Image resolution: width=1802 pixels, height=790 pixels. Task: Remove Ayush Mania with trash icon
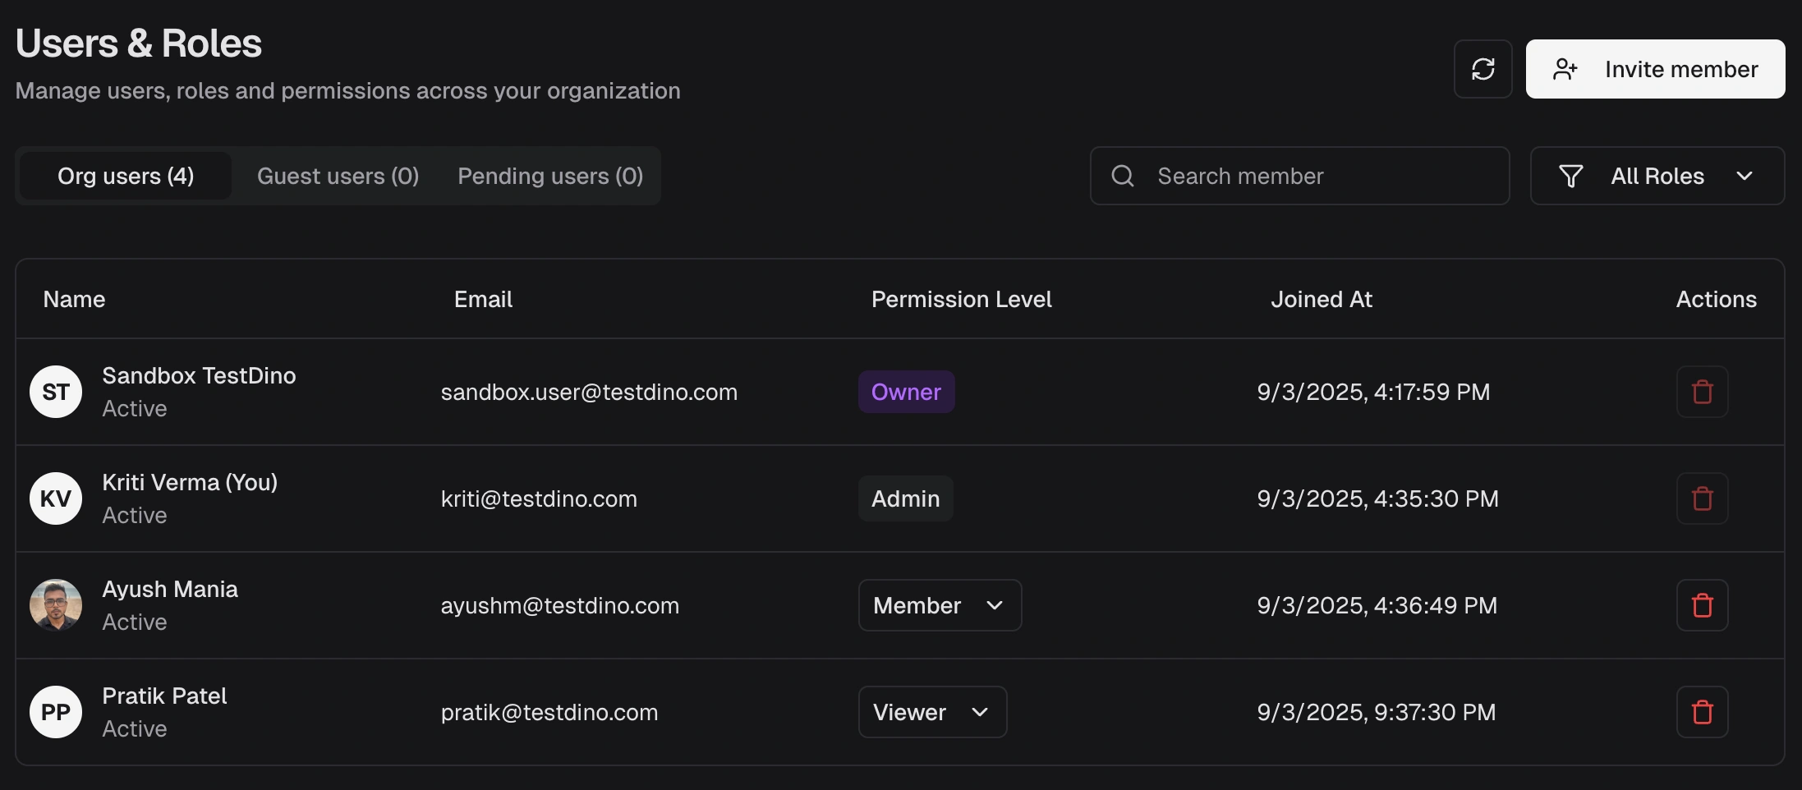point(1702,605)
